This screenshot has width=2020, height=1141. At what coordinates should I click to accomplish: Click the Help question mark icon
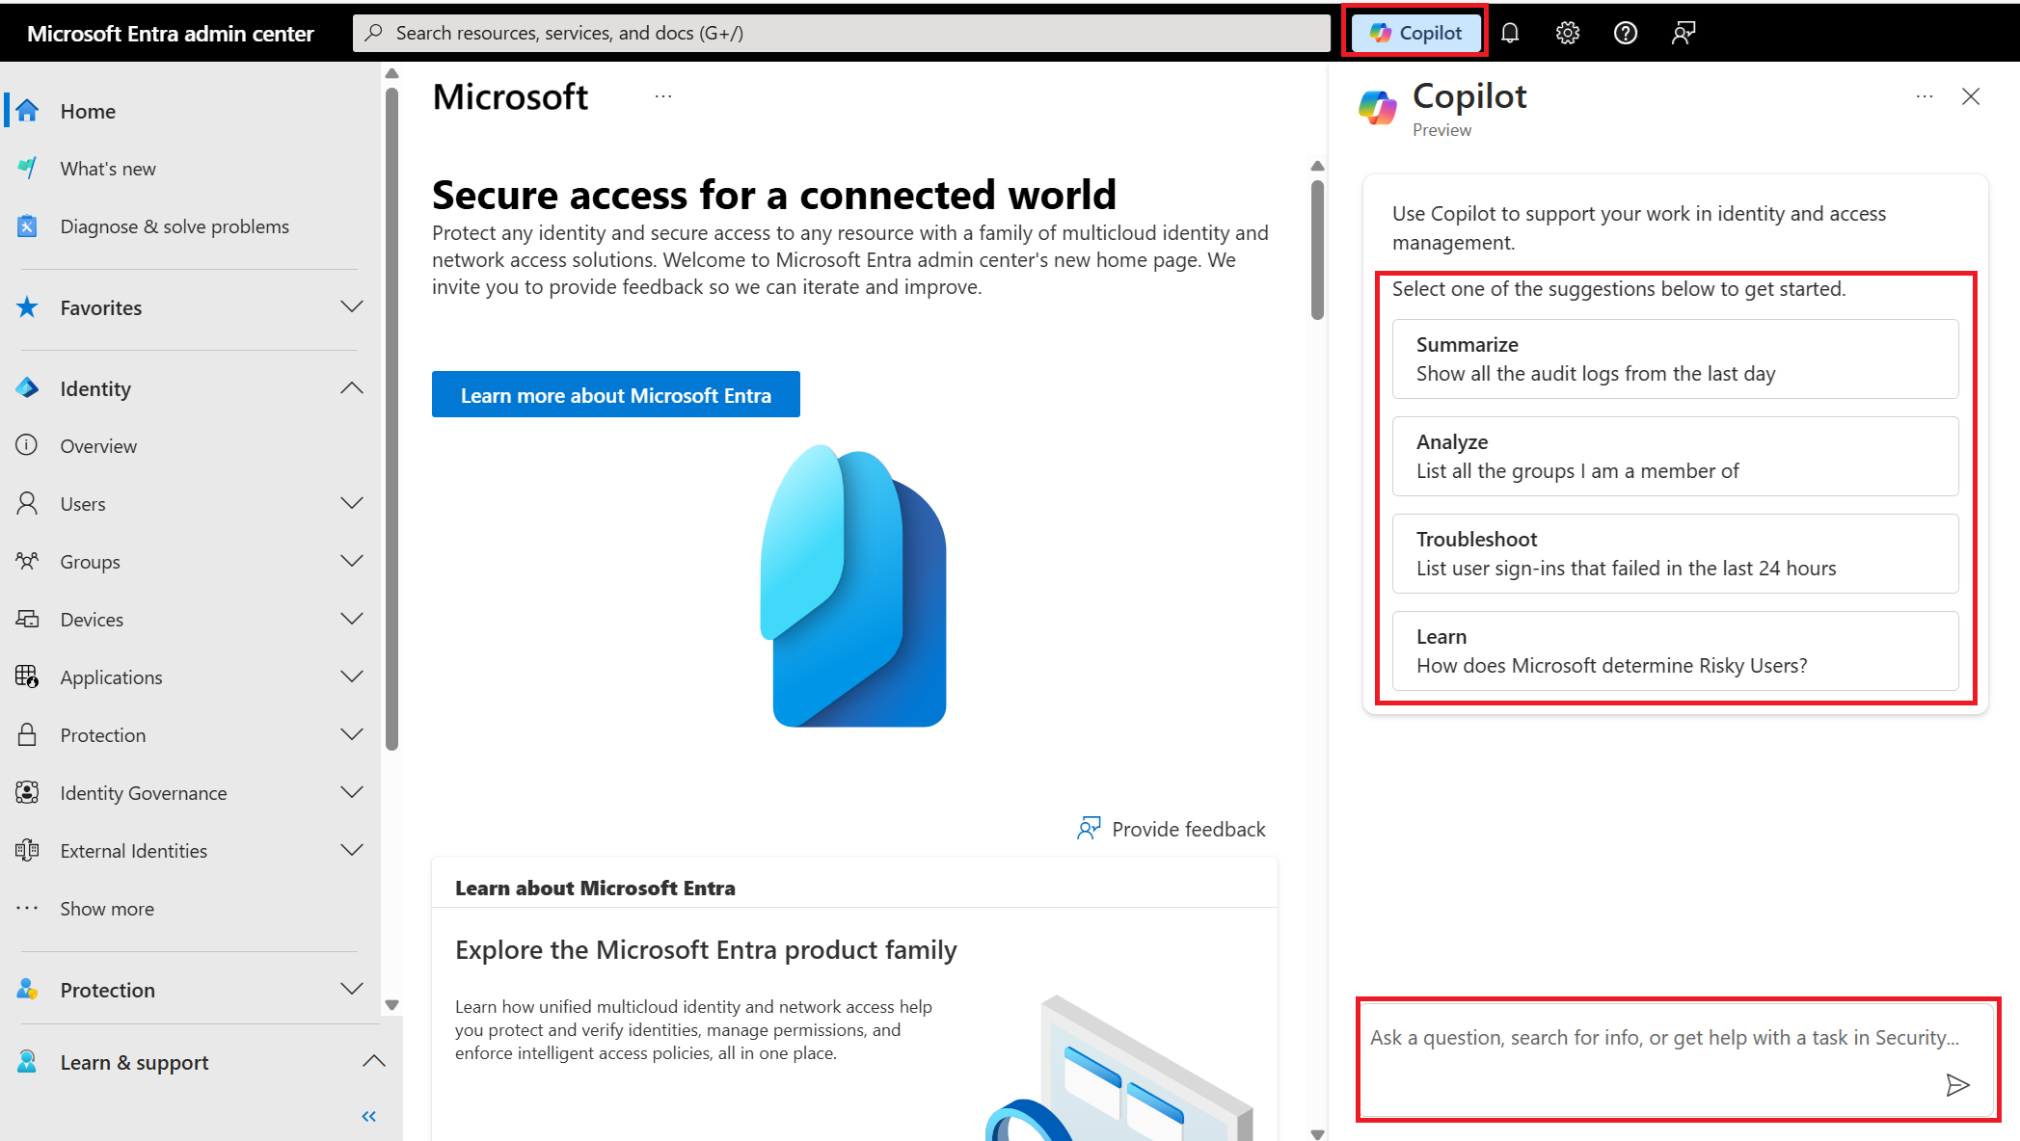[x=1626, y=31]
